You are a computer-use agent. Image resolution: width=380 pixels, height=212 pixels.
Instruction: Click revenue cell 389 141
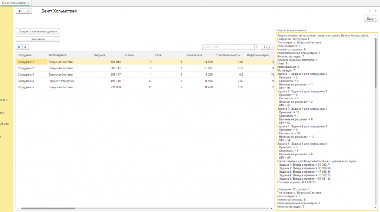coord(107,68)
